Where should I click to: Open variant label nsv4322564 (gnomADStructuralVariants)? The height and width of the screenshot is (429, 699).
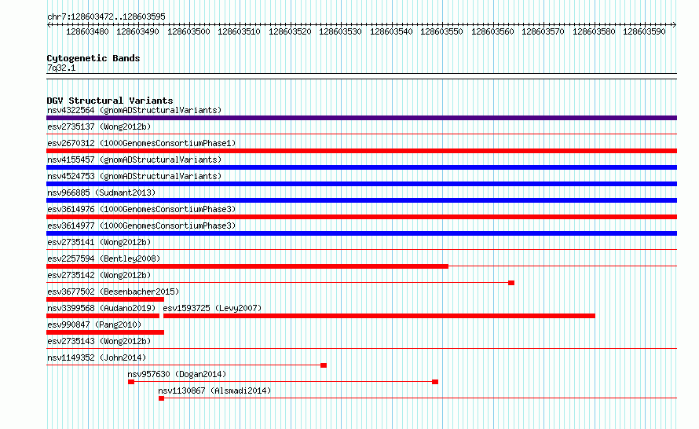tap(134, 110)
